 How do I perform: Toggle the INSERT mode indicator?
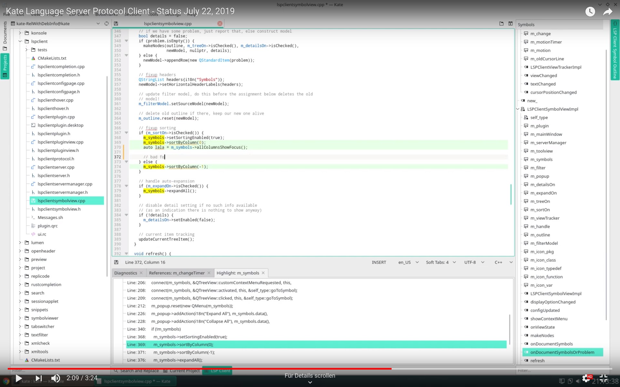coord(379,262)
